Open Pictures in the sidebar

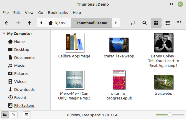pos(21,73)
